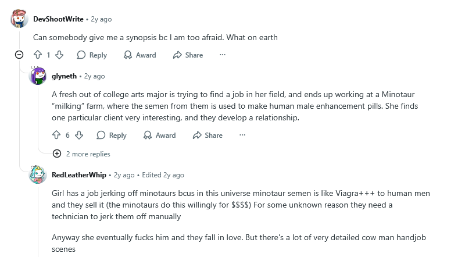The image size is (465, 257).
Task: Open RedLeatherWhip's avatar image
Action: coord(38,174)
